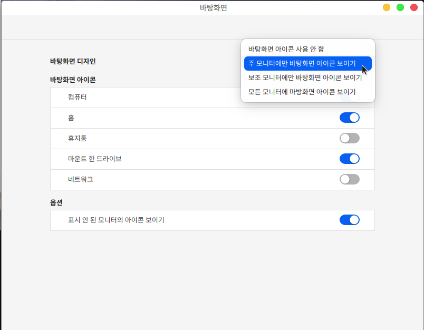
Task: Enable the 휴지통 icon toggle
Action: pyautogui.click(x=349, y=138)
